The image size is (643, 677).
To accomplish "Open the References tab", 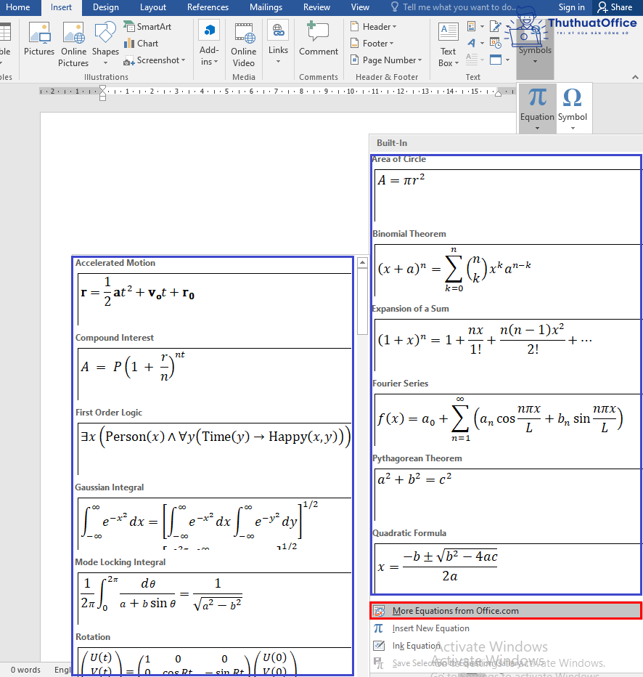I will pos(208,7).
